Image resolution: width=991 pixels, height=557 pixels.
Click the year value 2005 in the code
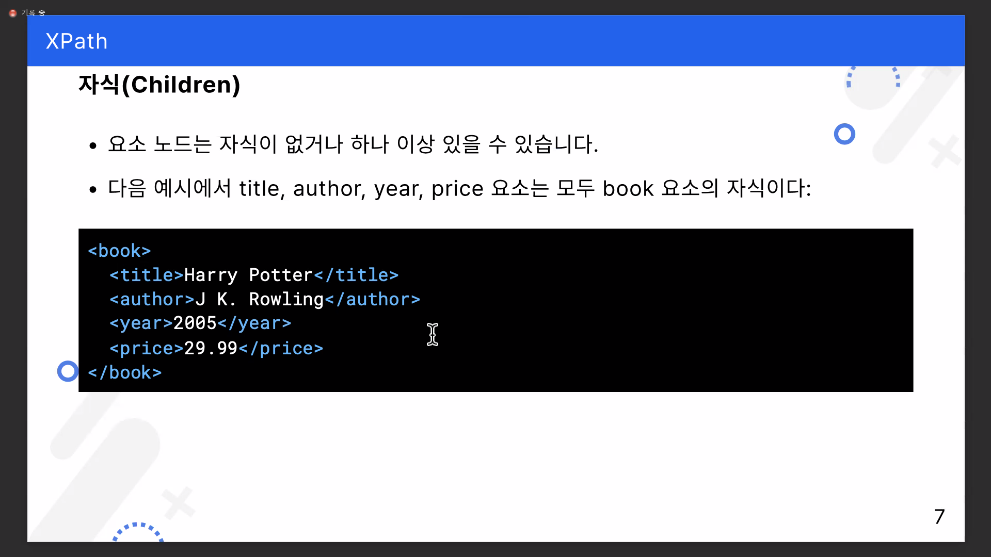(195, 323)
